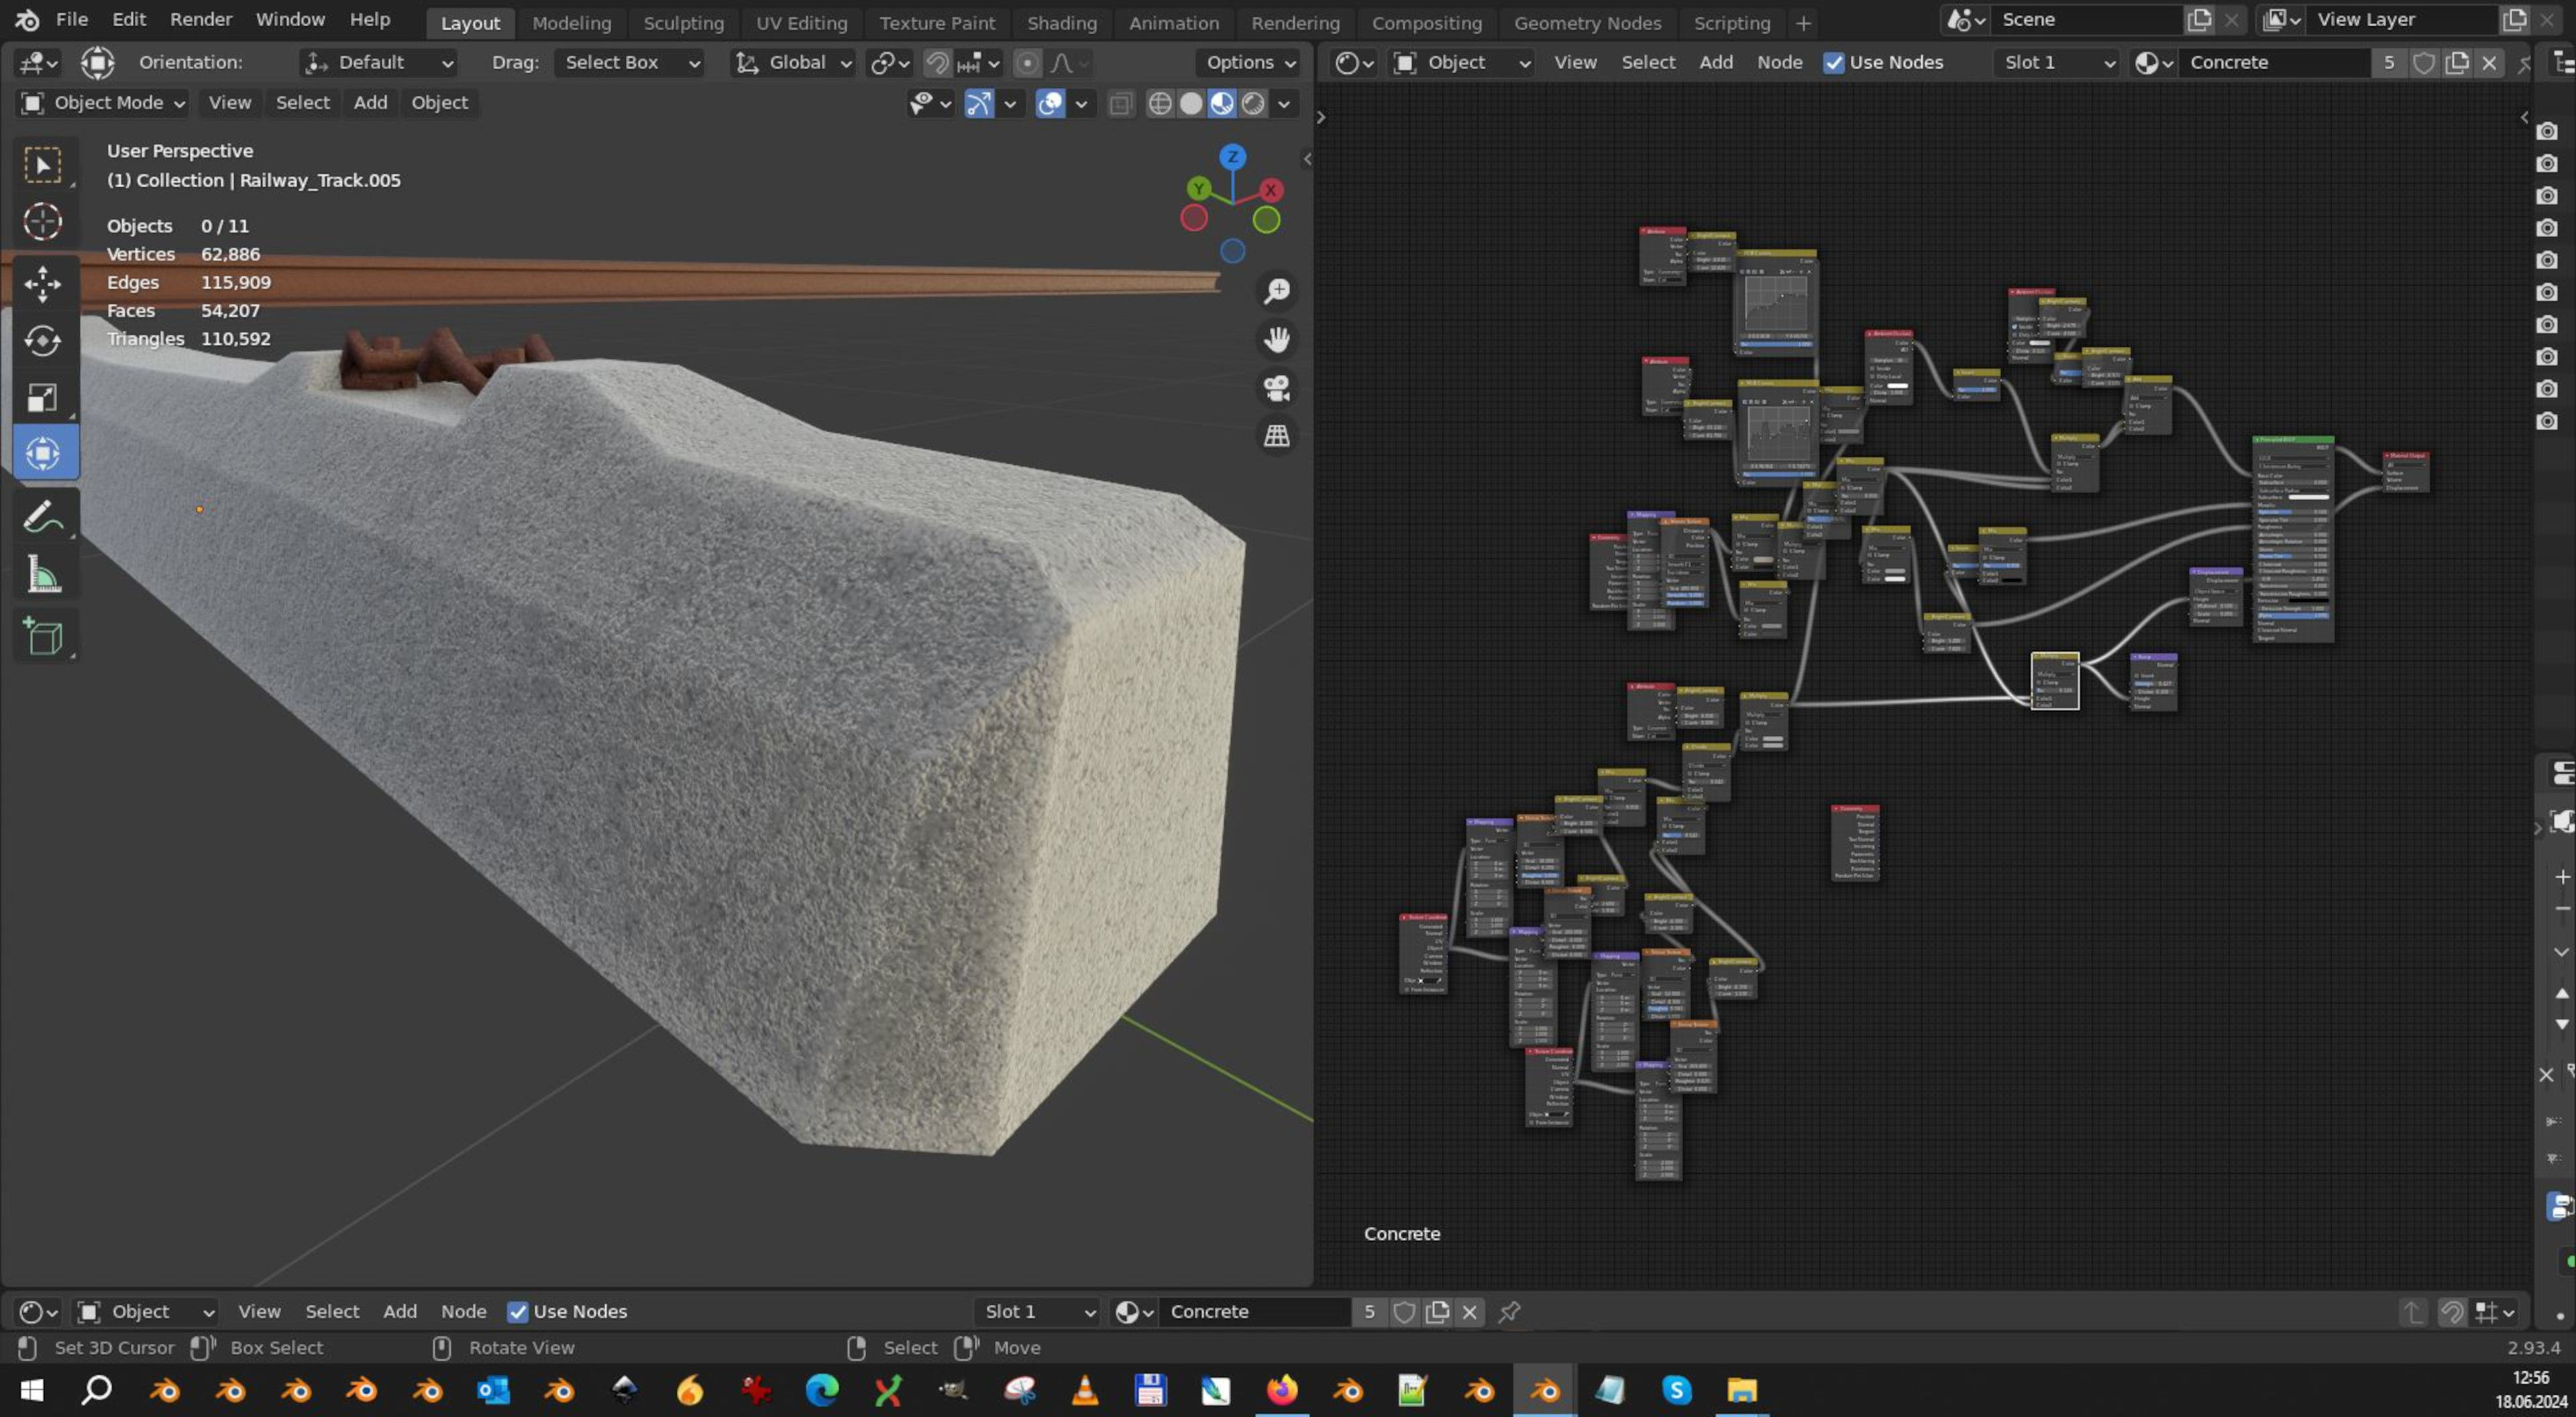
Task: Switch to the UV Editing workspace tab
Action: pyautogui.click(x=802, y=23)
